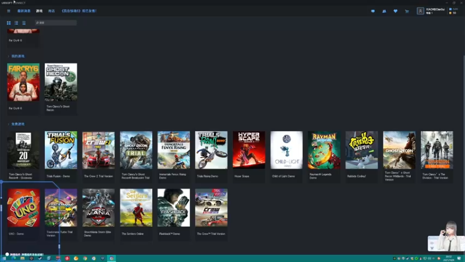Open UNO Demo tile
This screenshot has height=262, width=465.
pyautogui.click(x=23, y=214)
